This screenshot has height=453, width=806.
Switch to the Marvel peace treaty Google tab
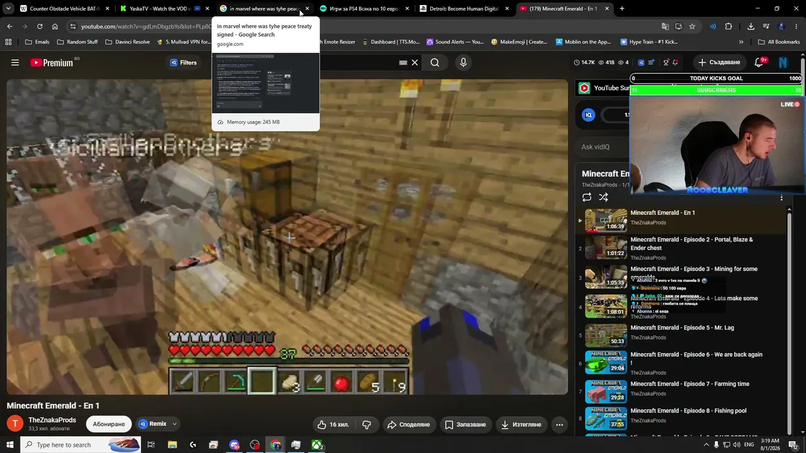click(x=264, y=9)
